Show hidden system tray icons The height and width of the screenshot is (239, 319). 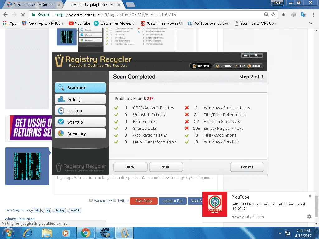pyautogui.click(x=280, y=233)
